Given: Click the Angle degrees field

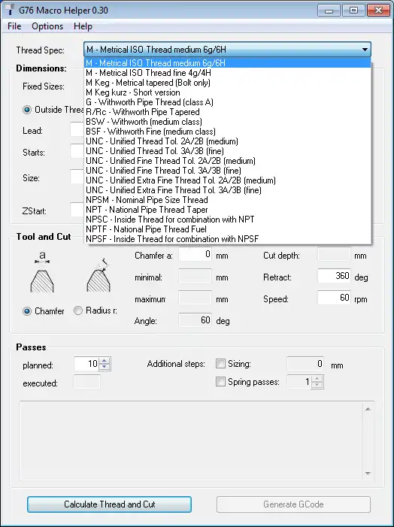Looking at the screenshot, I should [195, 320].
